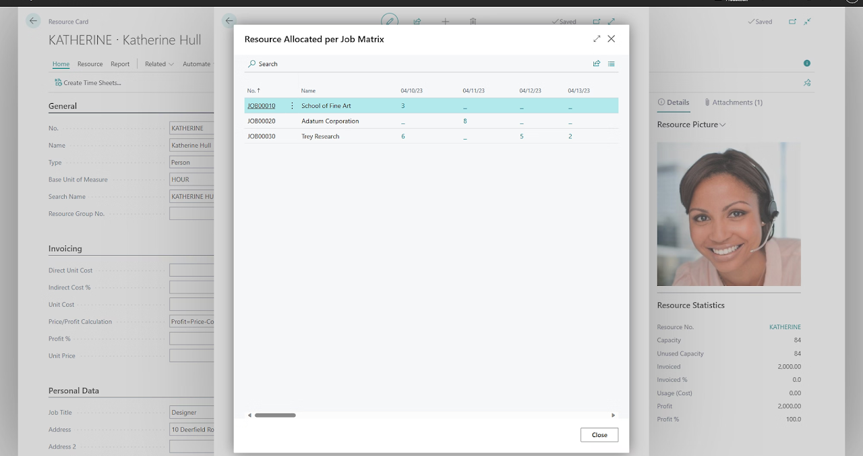
Task: Click the Personal Data section heading
Action: 73,391
